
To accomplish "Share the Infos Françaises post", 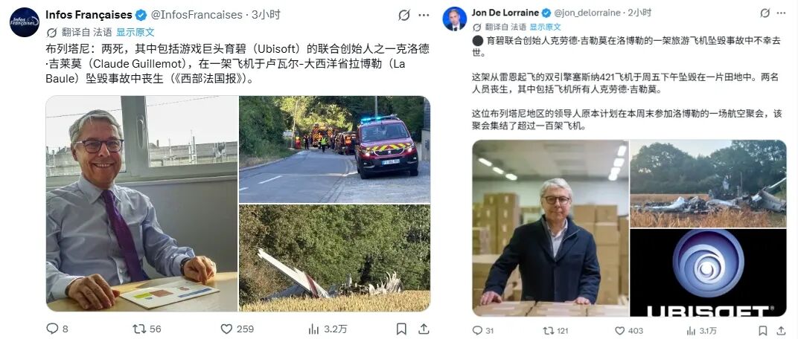I will 423,329.
